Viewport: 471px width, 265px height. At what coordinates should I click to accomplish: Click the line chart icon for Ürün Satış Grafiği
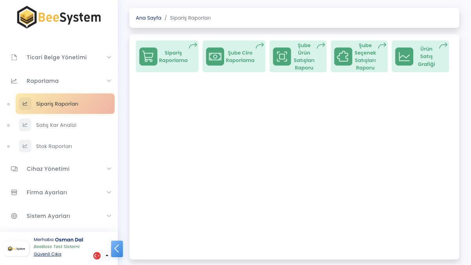coord(404,57)
